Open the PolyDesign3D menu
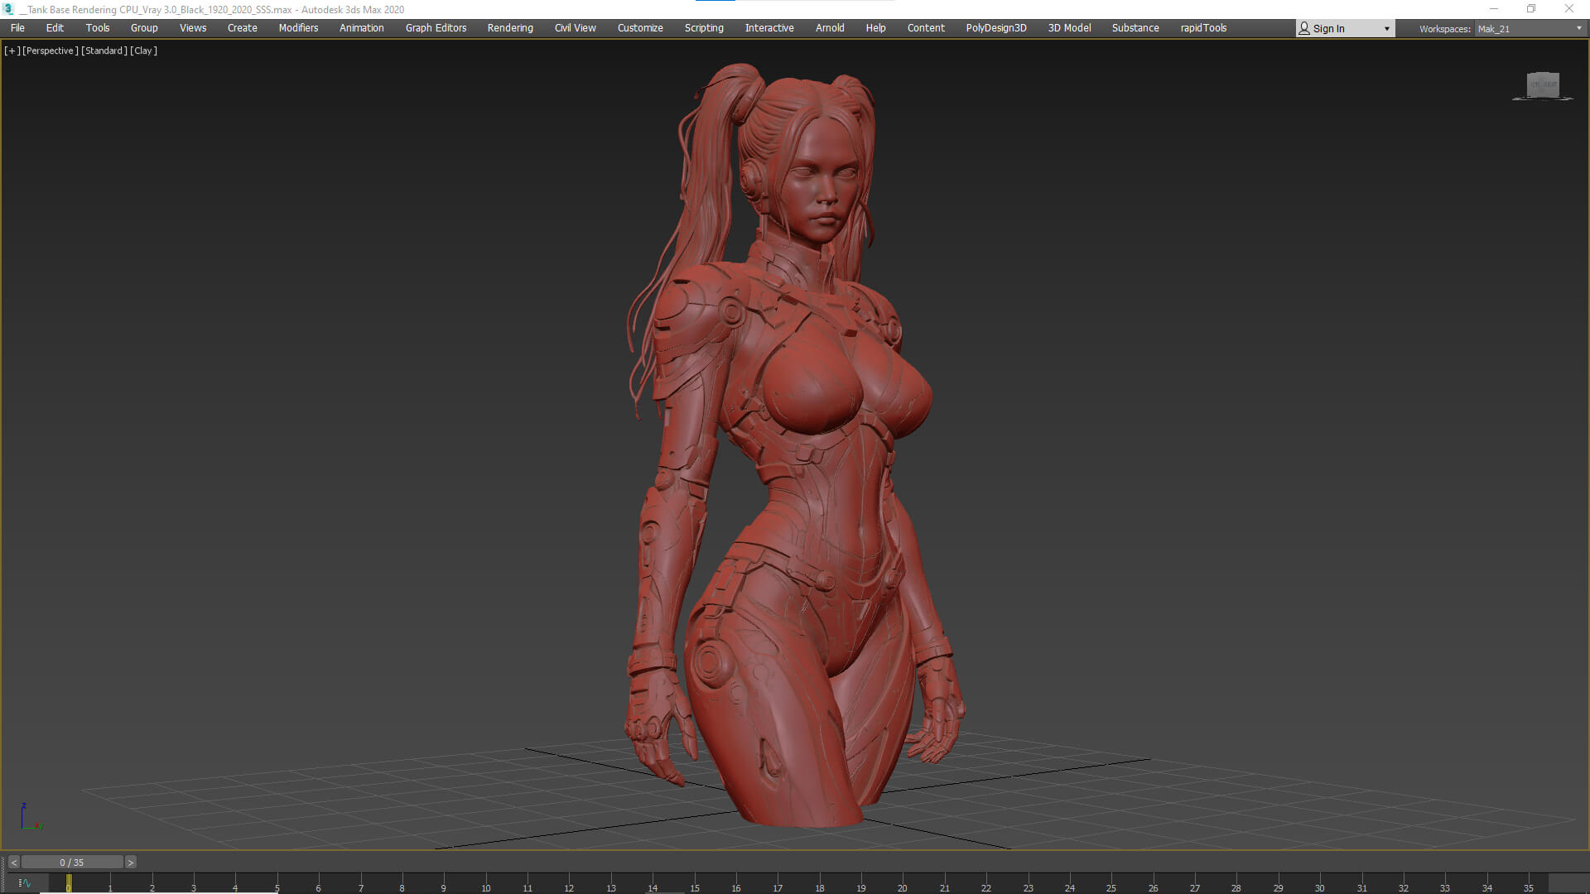Viewport: 1590px width, 894px height. tap(996, 28)
